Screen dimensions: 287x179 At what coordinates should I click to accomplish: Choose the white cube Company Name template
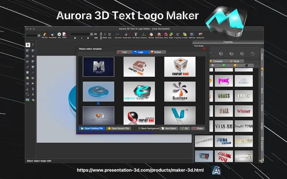(180, 67)
